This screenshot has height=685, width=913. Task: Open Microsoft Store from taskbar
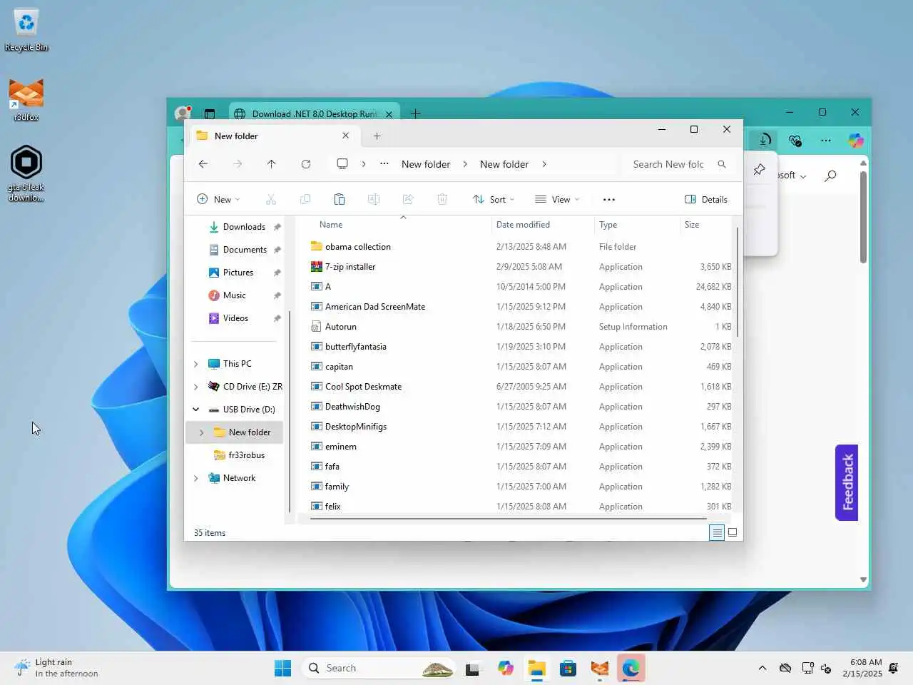click(x=568, y=668)
